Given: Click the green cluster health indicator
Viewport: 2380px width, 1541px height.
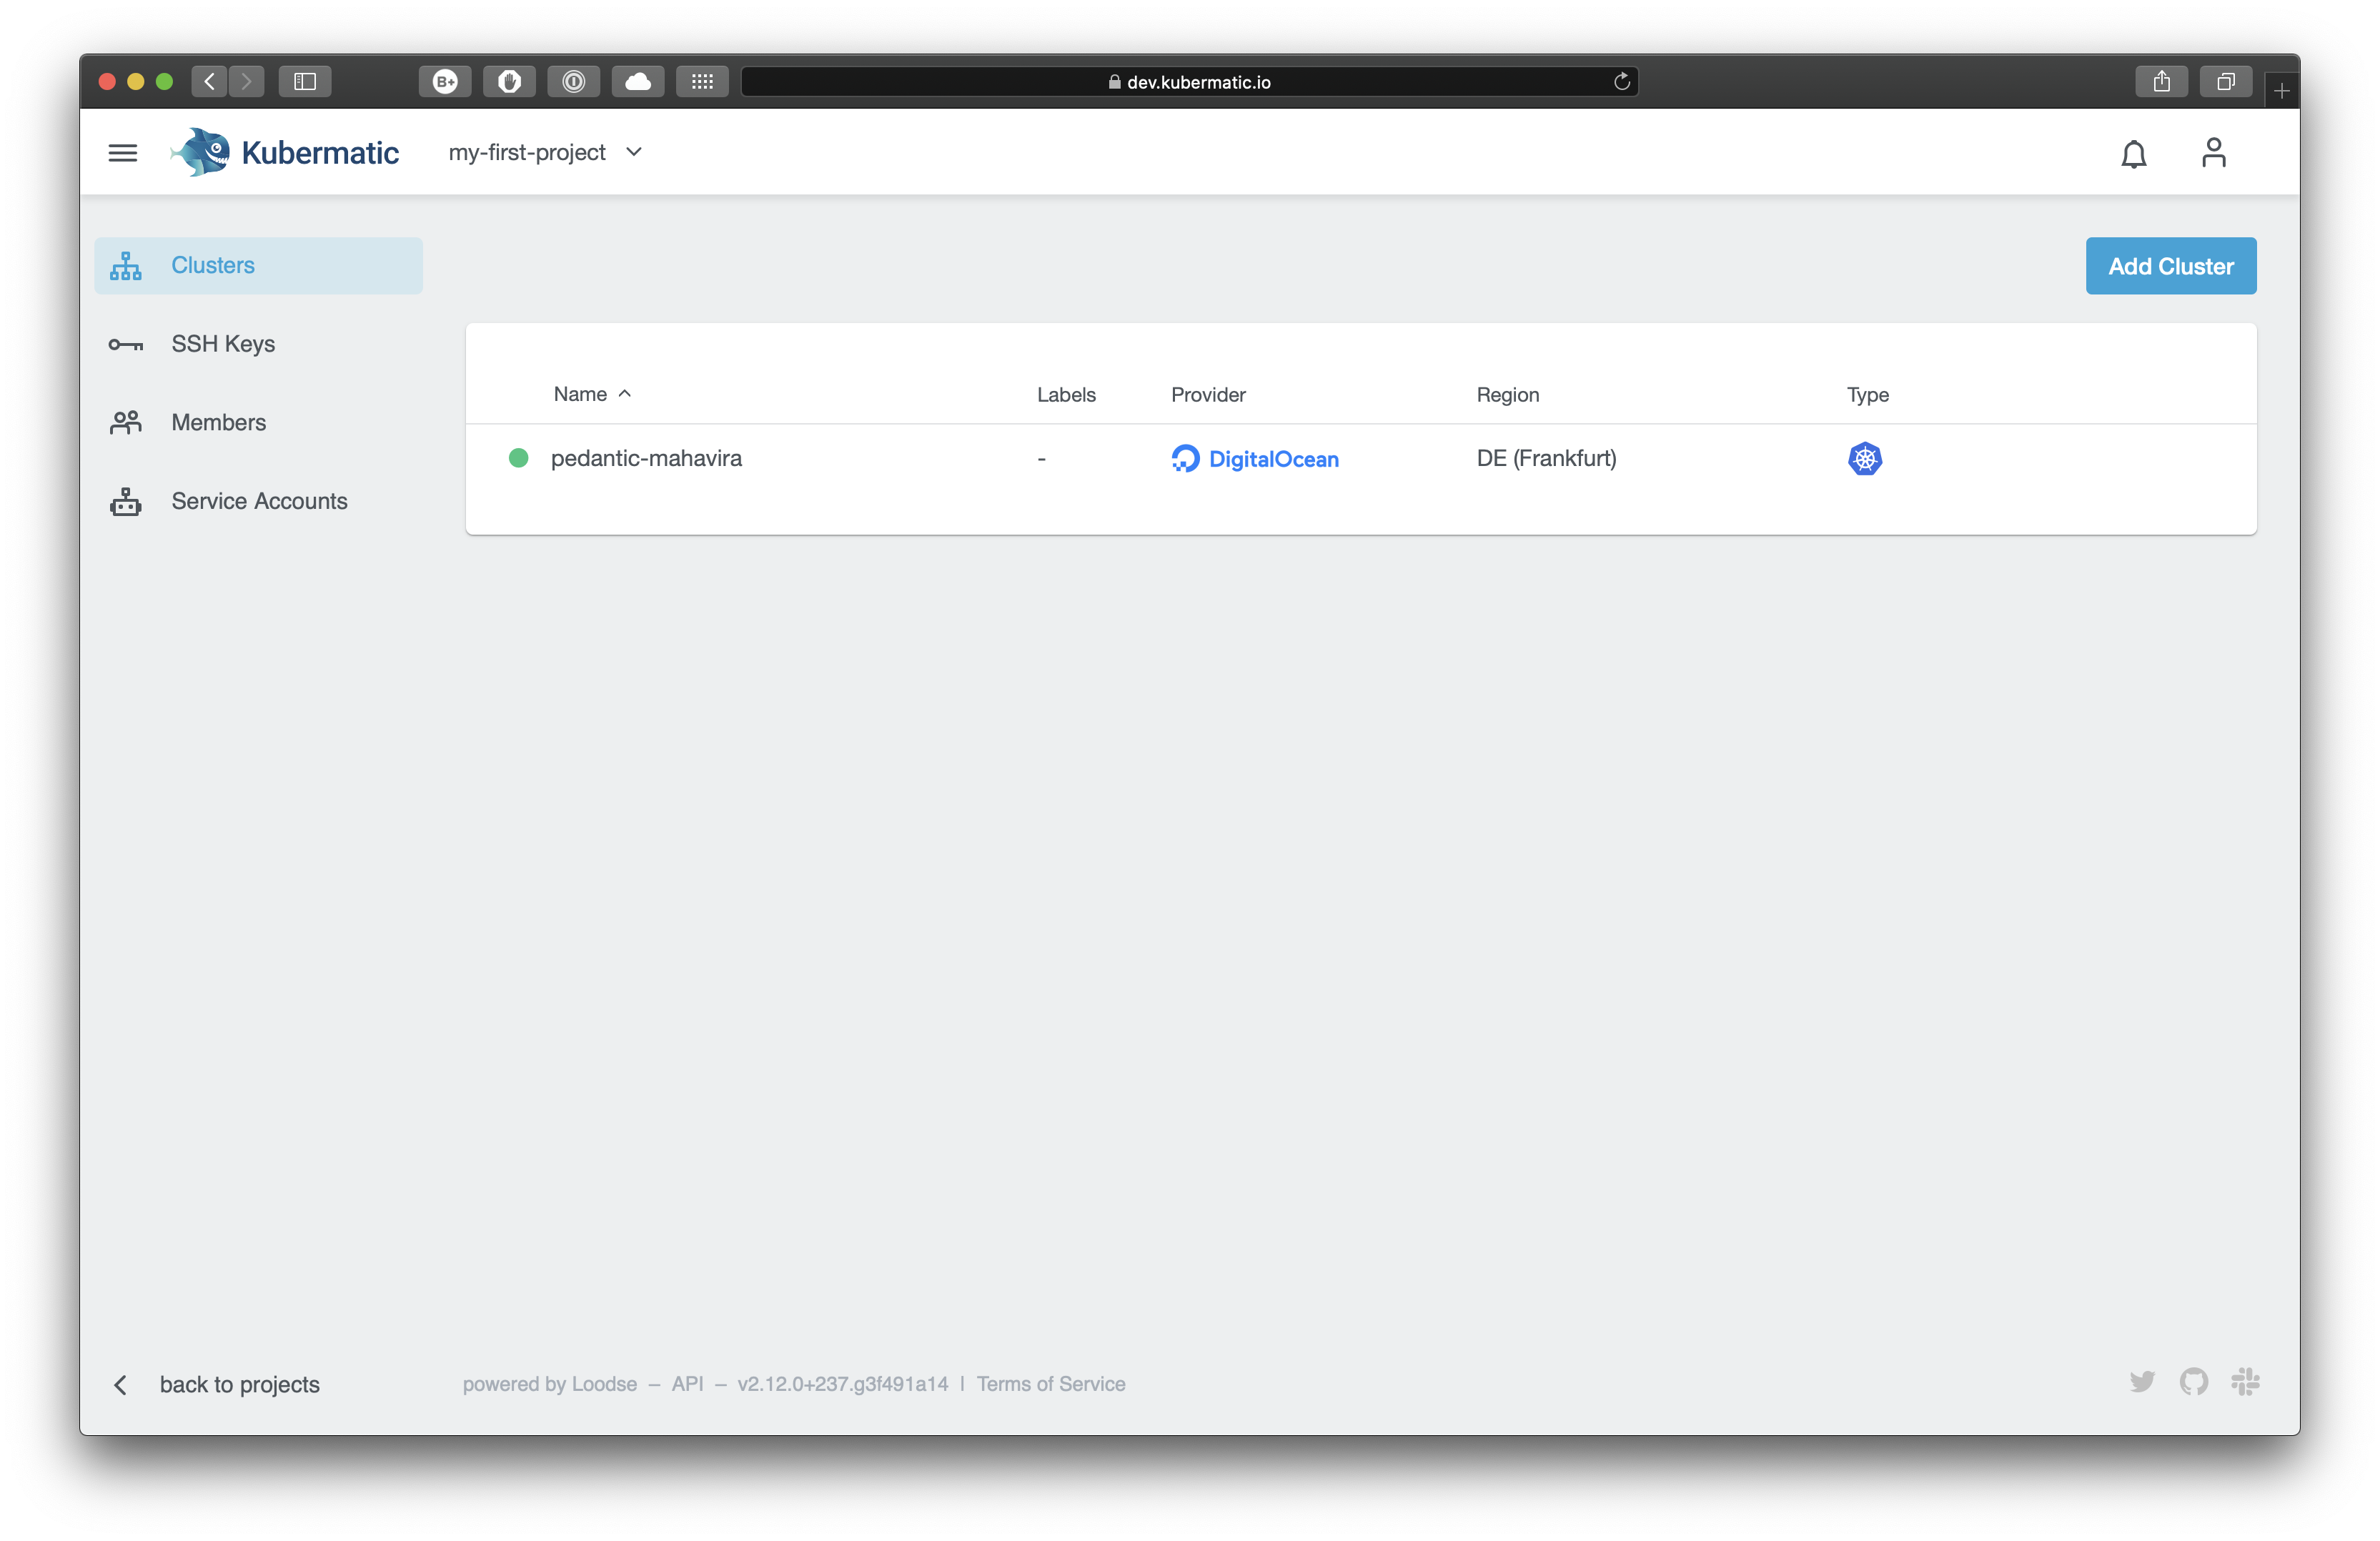Looking at the screenshot, I should pos(518,458).
